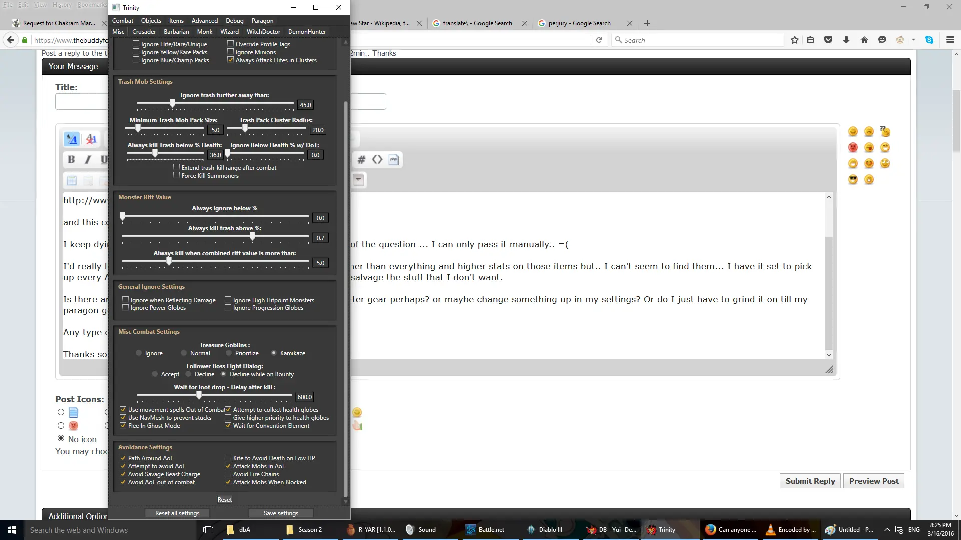Insert the red angry smiley emoticon
961x540 pixels.
click(853, 148)
